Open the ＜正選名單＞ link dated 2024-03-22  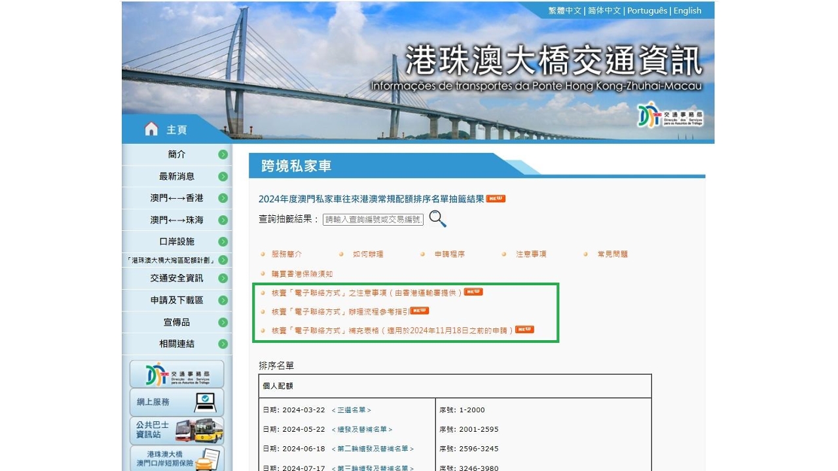(351, 410)
